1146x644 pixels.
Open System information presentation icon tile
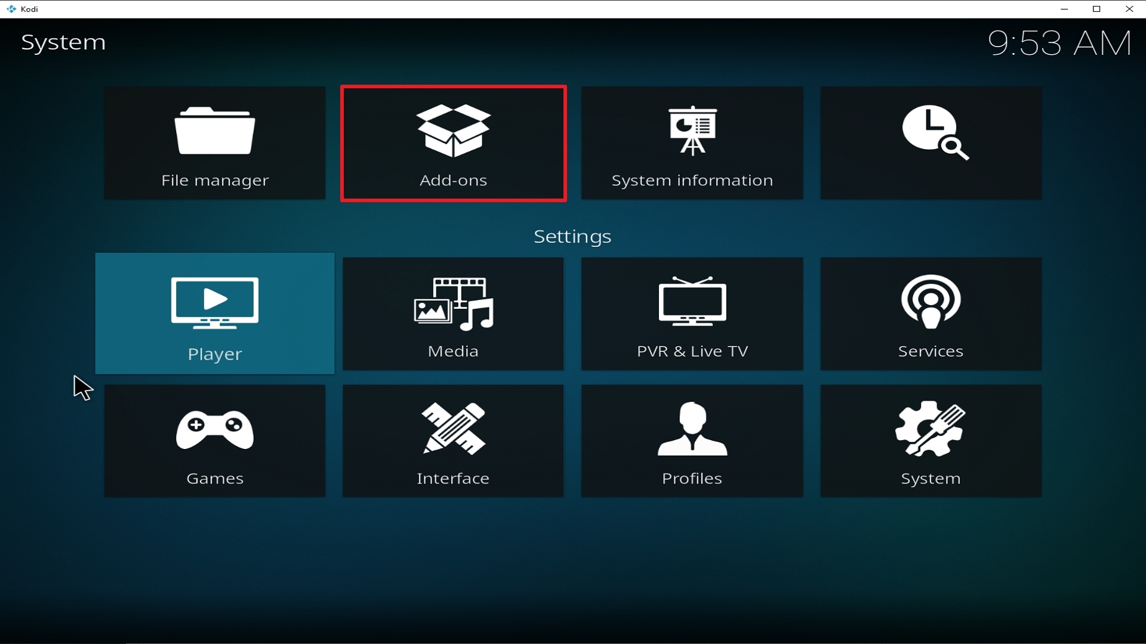pos(692,143)
